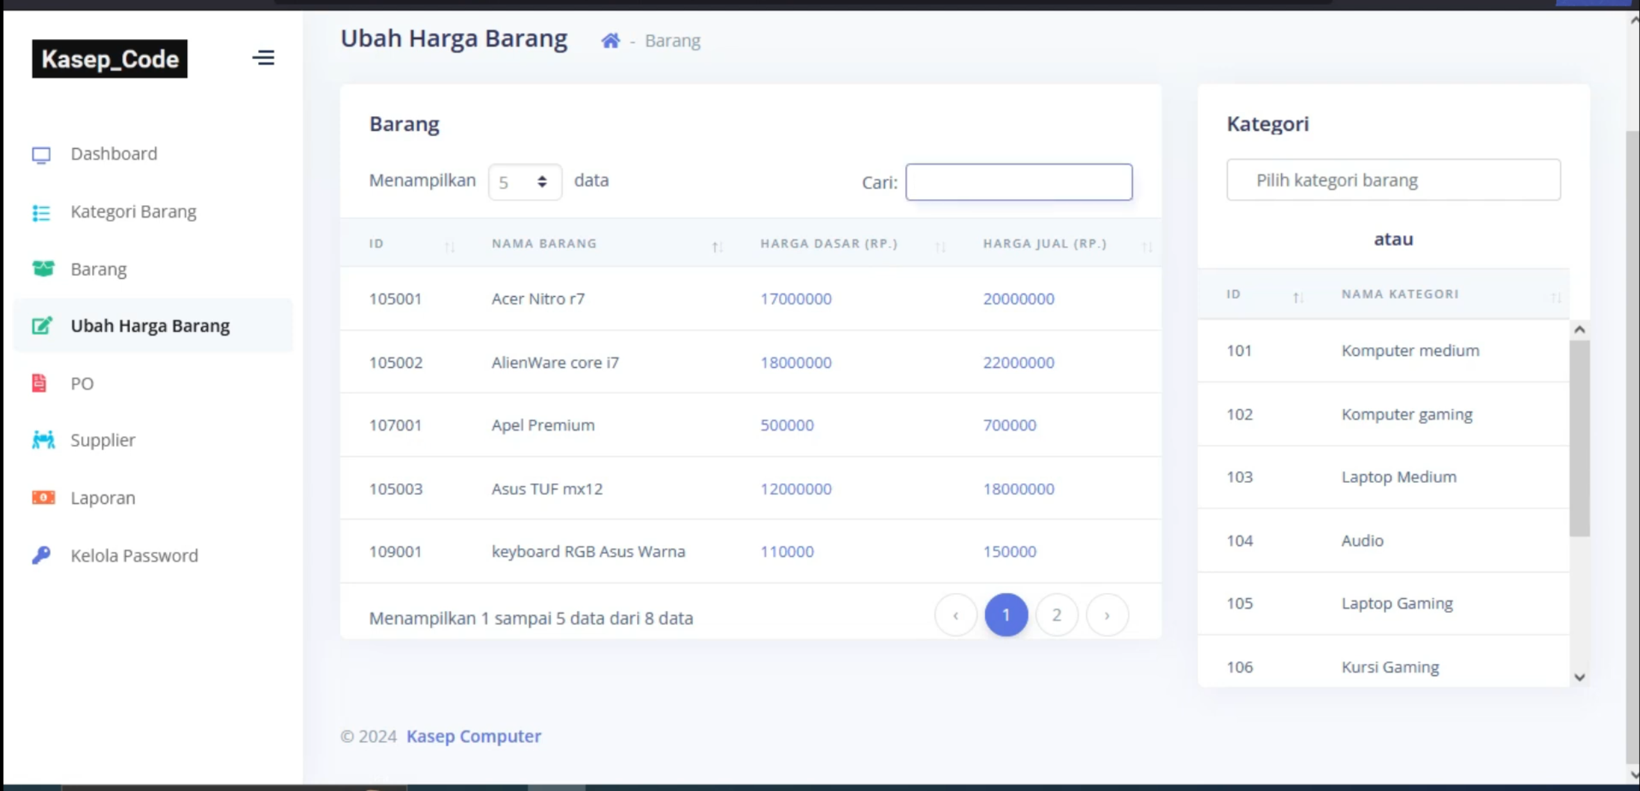Click the next page arrow button
Screen dimensions: 1640x791
click(1107, 615)
